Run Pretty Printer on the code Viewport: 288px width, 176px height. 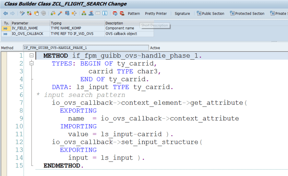click(156, 14)
